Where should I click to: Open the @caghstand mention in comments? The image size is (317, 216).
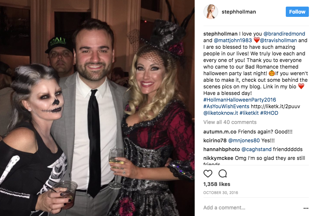point(256,149)
